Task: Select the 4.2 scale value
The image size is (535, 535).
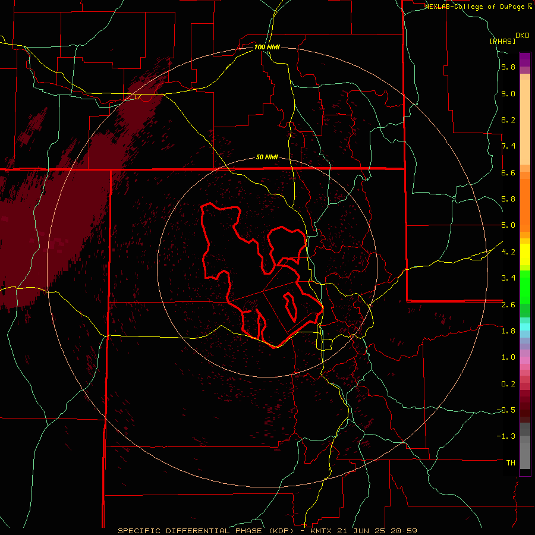Action: [508, 251]
